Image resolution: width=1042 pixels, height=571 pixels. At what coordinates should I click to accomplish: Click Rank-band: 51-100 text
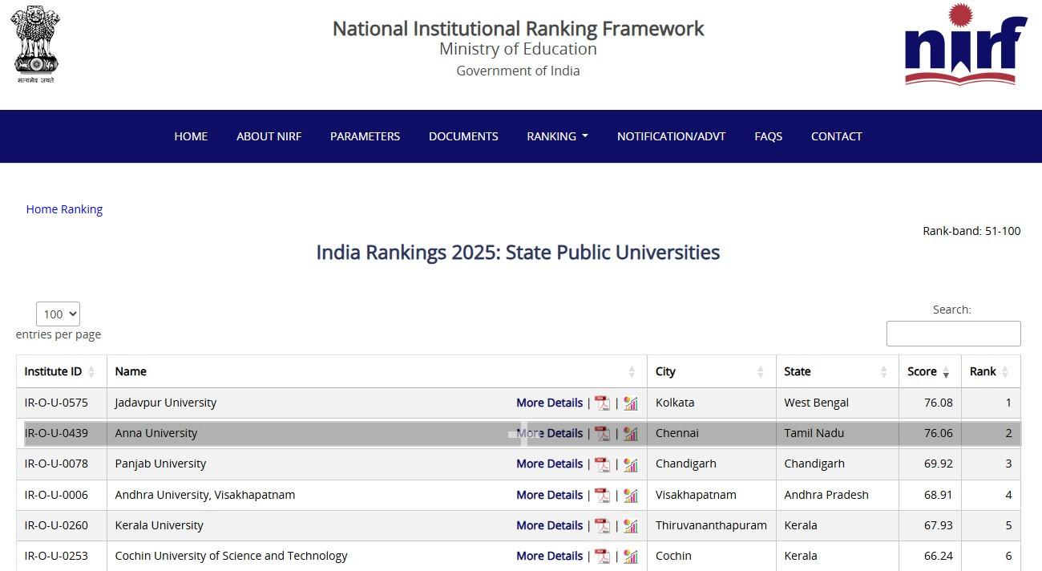pyautogui.click(x=971, y=231)
